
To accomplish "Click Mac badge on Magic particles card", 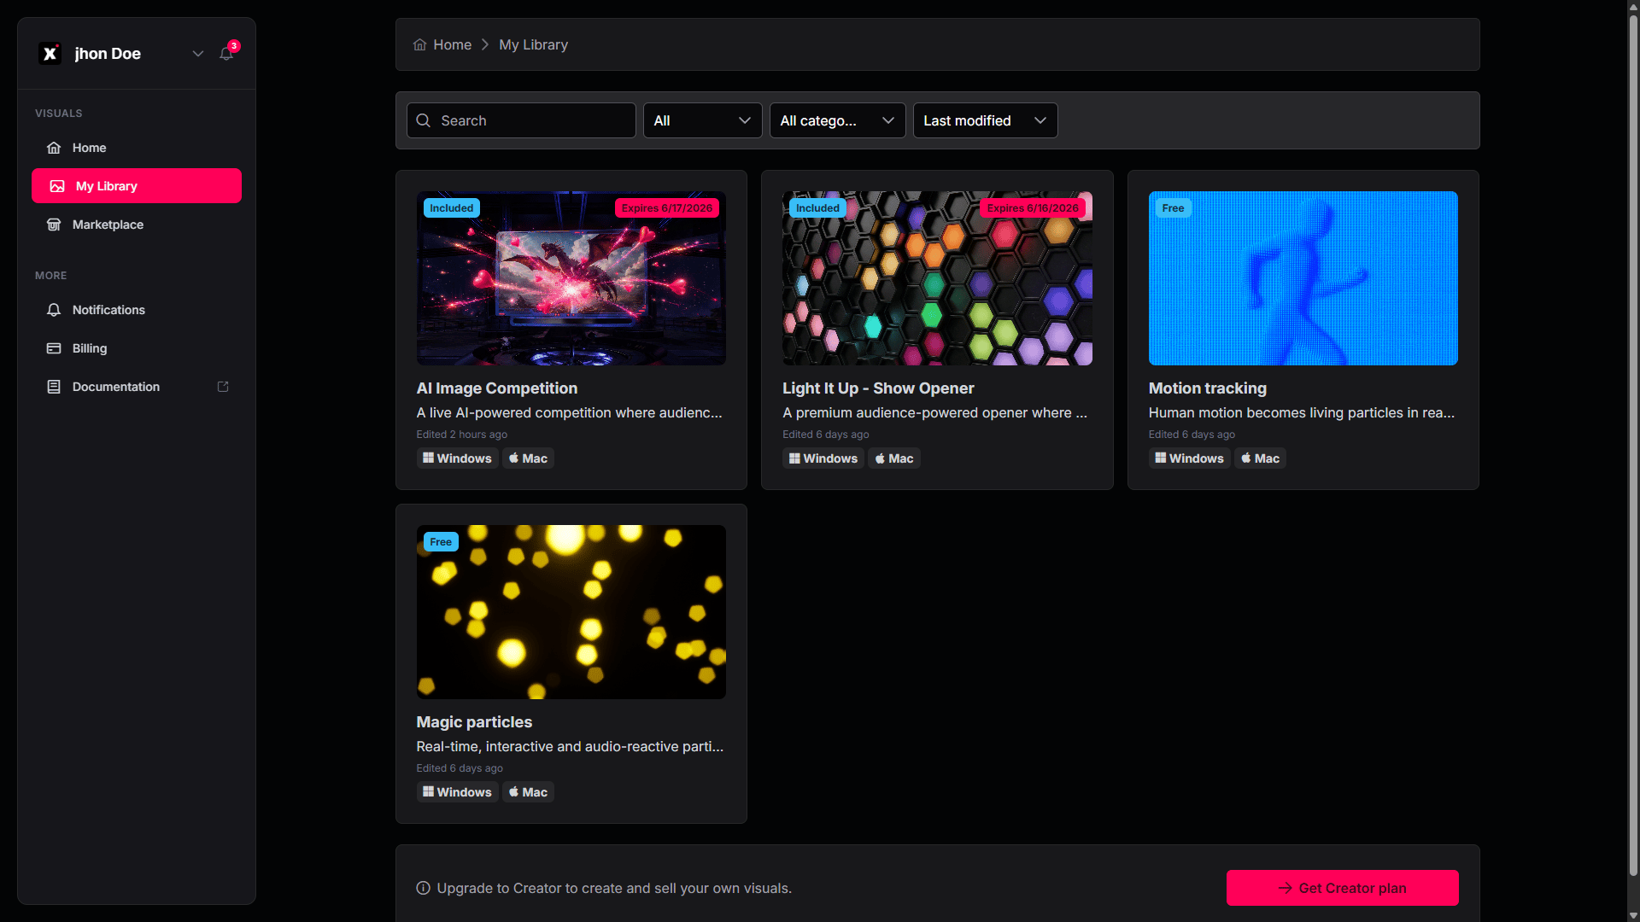I will 528,792.
